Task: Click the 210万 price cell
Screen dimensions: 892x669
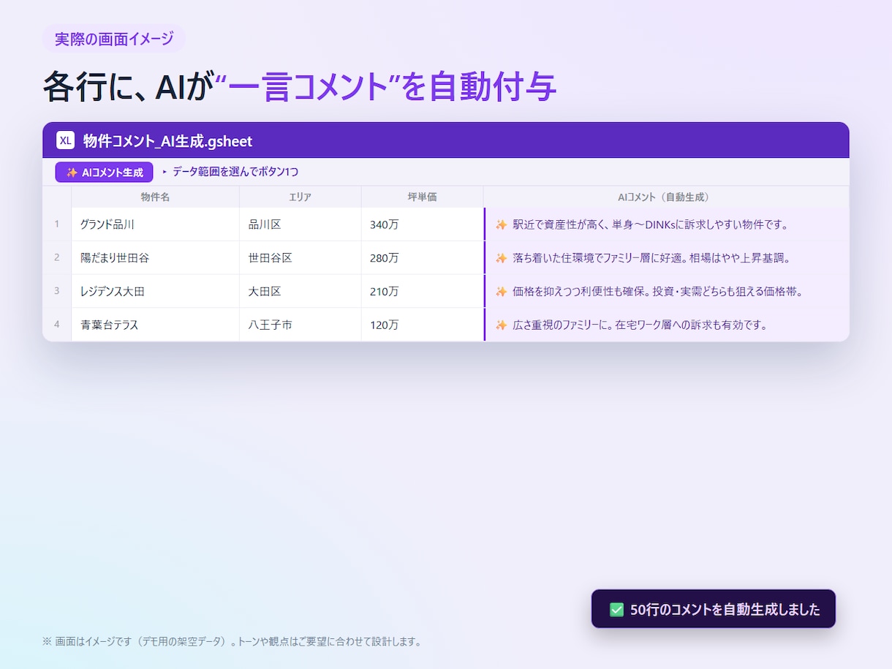Action: pos(422,291)
